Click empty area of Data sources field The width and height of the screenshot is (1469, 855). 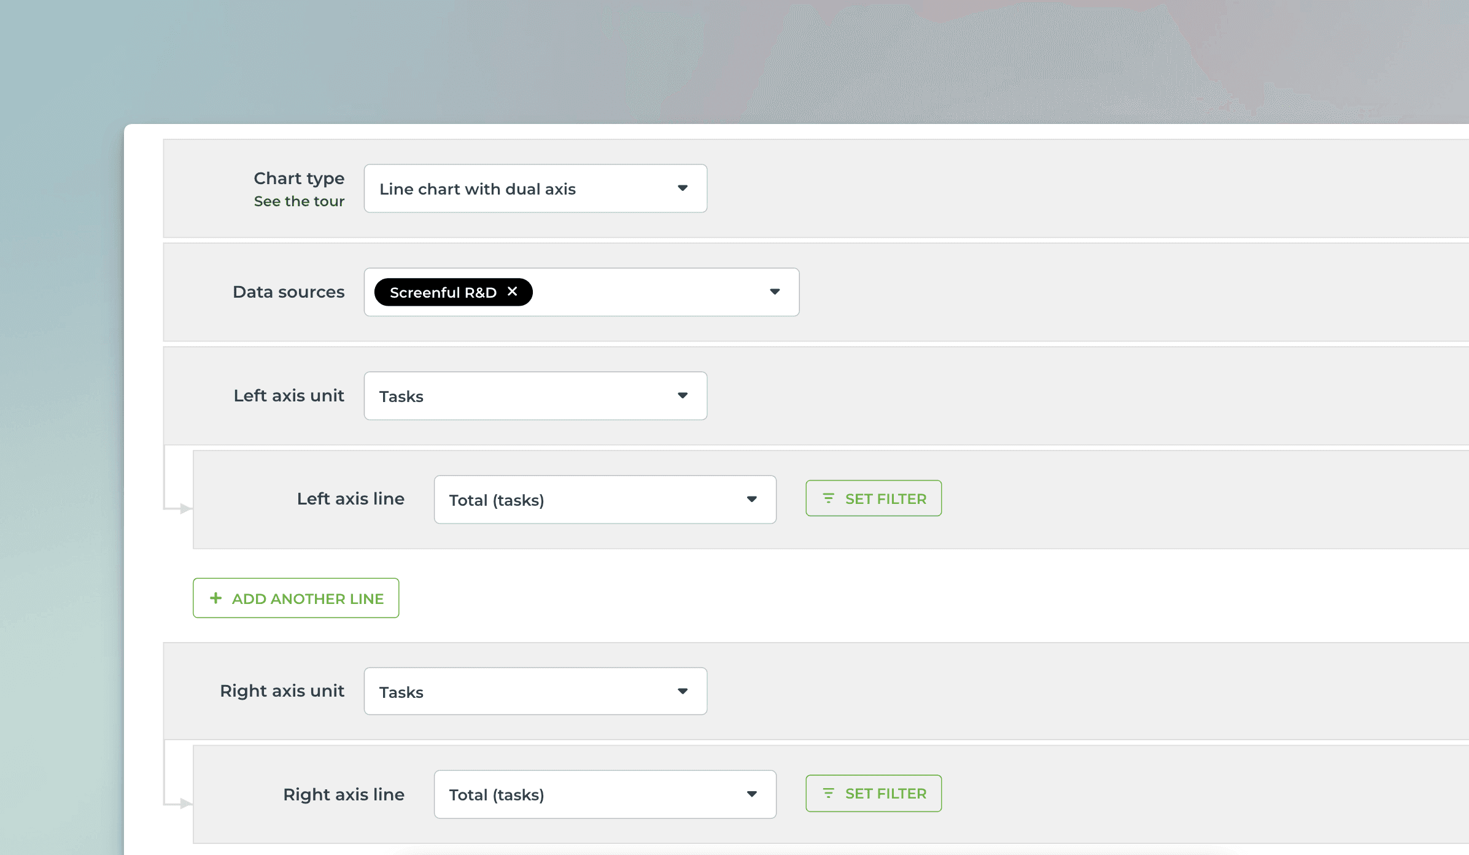[645, 292]
